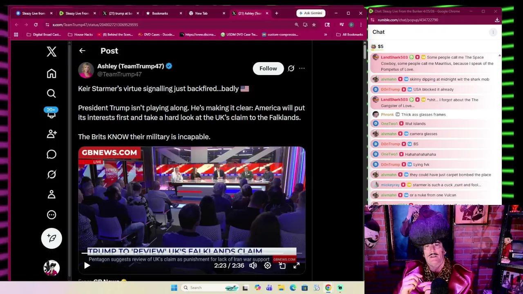The width and height of the screenshot is (523, 294).
Task: Open Digital Broad Cast bookmark folder
Action: pyautogui.click(x=44, y=35)
